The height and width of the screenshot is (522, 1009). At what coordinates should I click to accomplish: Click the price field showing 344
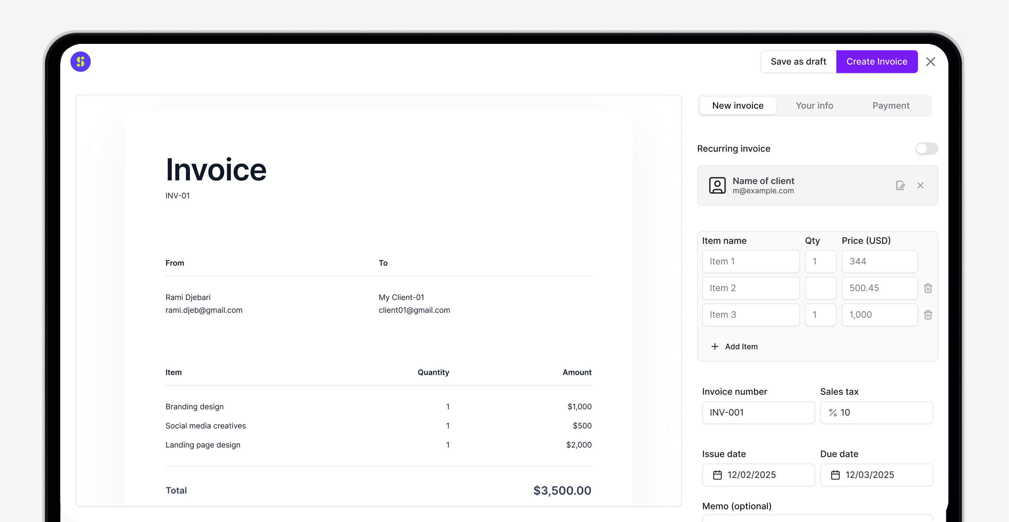[x=879, y=261]
